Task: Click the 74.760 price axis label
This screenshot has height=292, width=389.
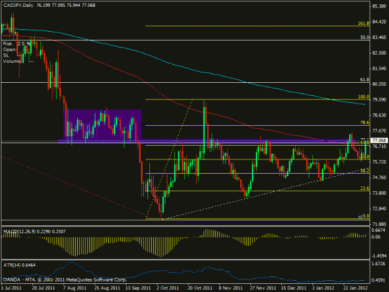Action: point(379,177)
